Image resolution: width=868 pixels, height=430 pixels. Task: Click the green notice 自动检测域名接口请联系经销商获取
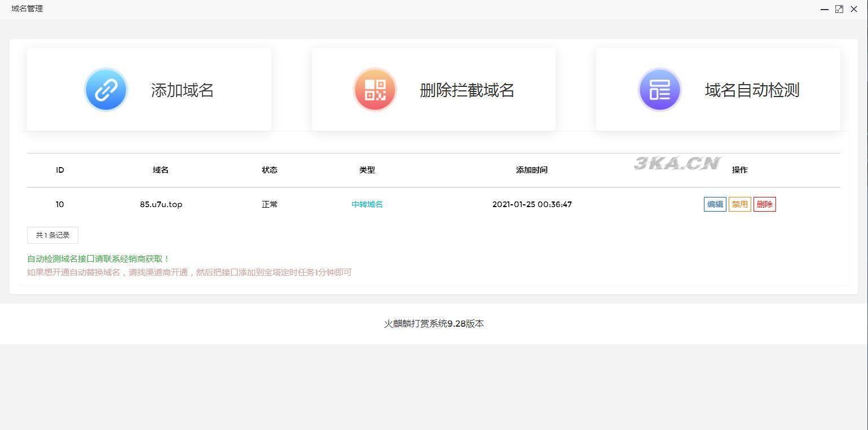point(98,259)
